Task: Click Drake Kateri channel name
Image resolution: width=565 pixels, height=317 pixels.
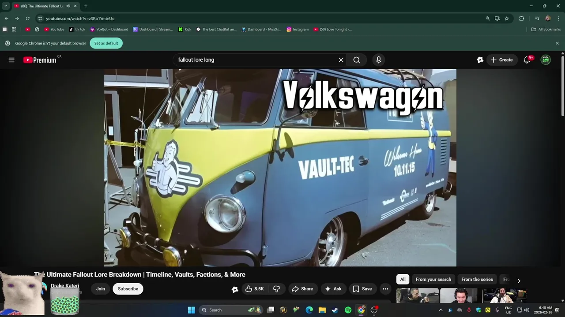Action: pos(65,286)
